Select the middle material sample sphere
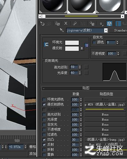Screen dimensions: 127x159 81,6
